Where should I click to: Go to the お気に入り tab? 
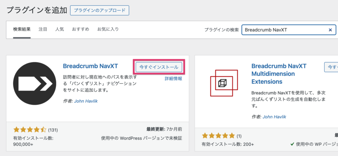pyautogui.click(x=108, y=29)
